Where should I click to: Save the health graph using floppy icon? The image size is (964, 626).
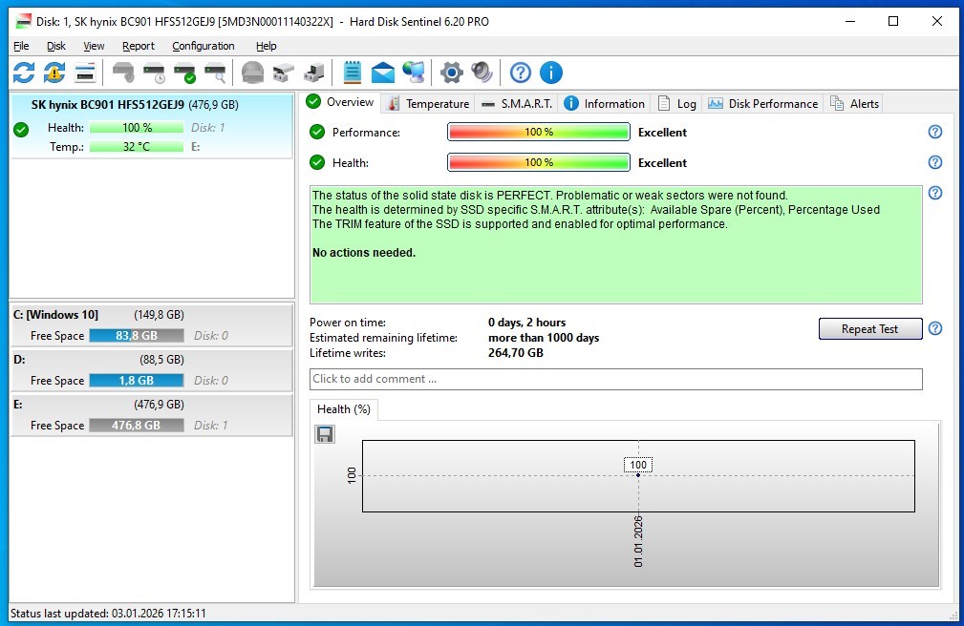click(x=325, y=435)
